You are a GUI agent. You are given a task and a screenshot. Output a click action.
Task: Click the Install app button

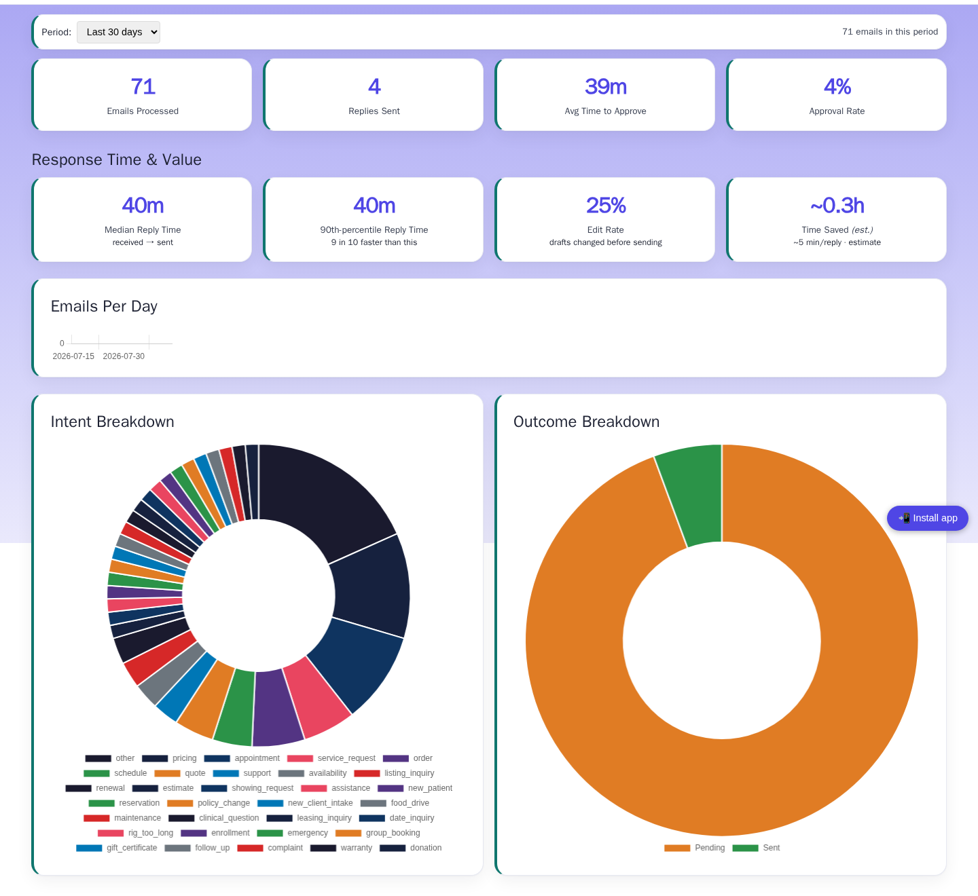927,518
